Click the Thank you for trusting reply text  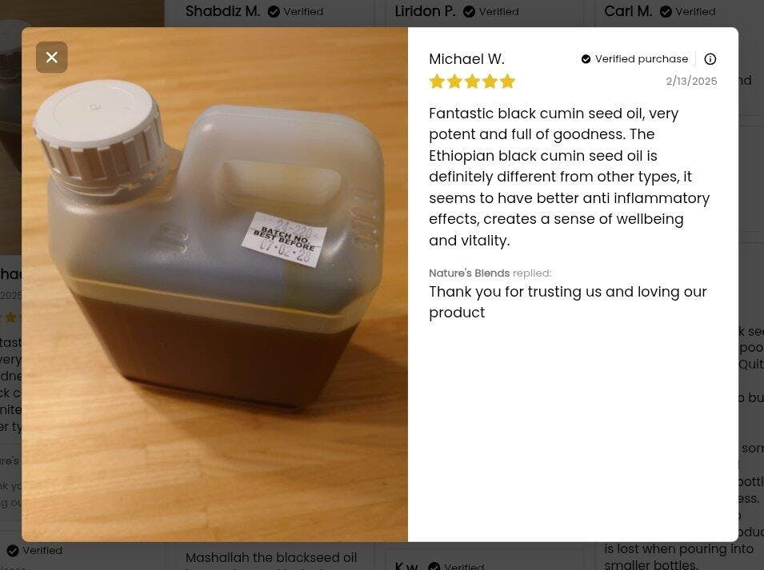tap(568, 302)
